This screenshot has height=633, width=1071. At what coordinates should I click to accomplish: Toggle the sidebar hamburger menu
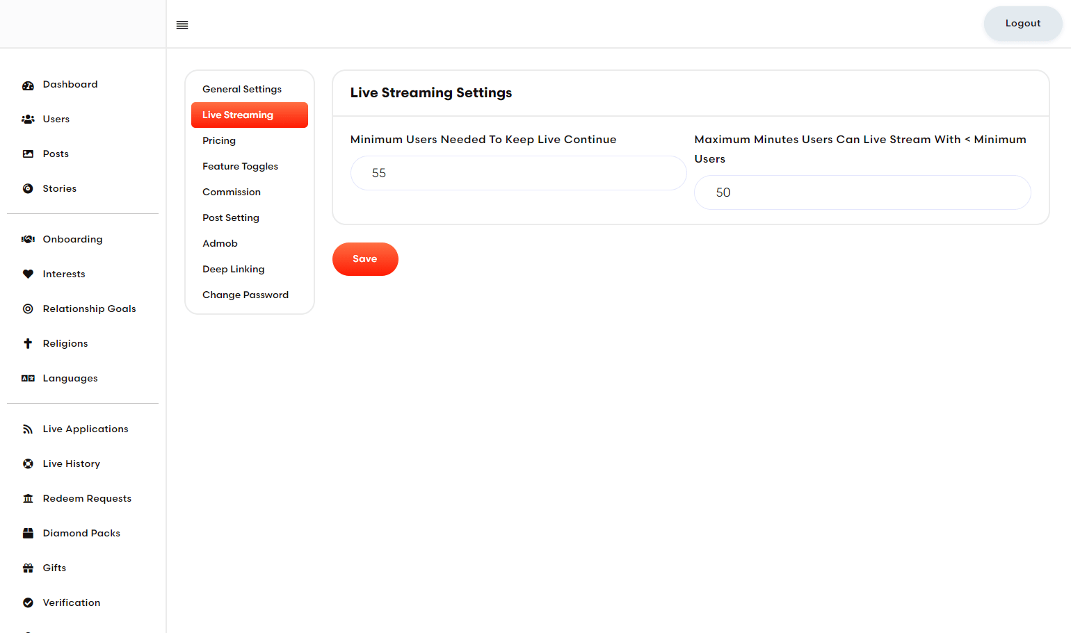(x=182, y=25)
